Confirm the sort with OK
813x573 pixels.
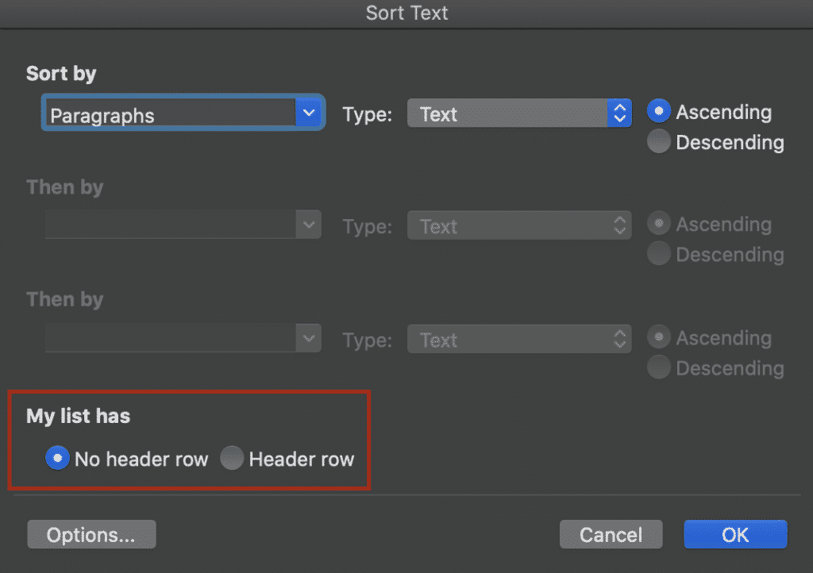(734, 534)
